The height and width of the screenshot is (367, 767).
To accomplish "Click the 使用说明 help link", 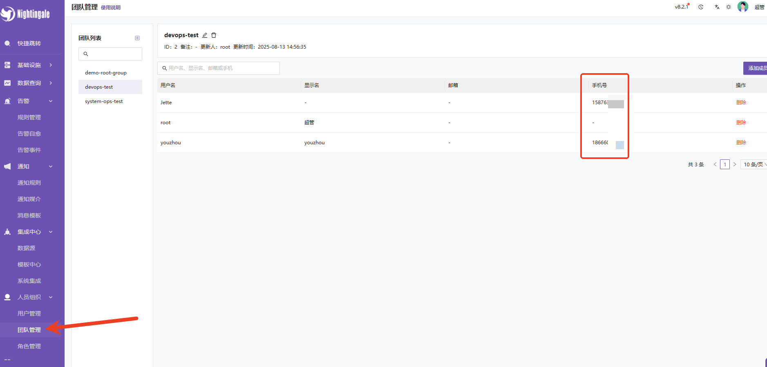I will click(111, 8).
